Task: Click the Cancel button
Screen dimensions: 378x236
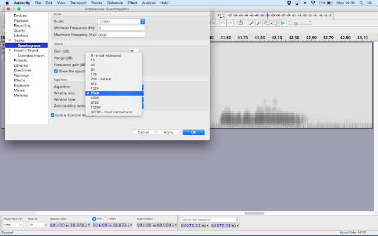Action: pos(143,132)
